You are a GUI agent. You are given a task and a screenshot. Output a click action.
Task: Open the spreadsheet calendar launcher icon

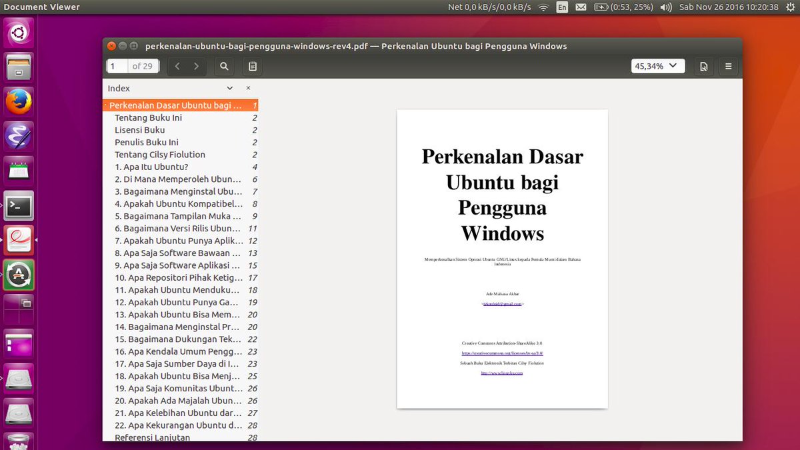[x=19, y=171]
